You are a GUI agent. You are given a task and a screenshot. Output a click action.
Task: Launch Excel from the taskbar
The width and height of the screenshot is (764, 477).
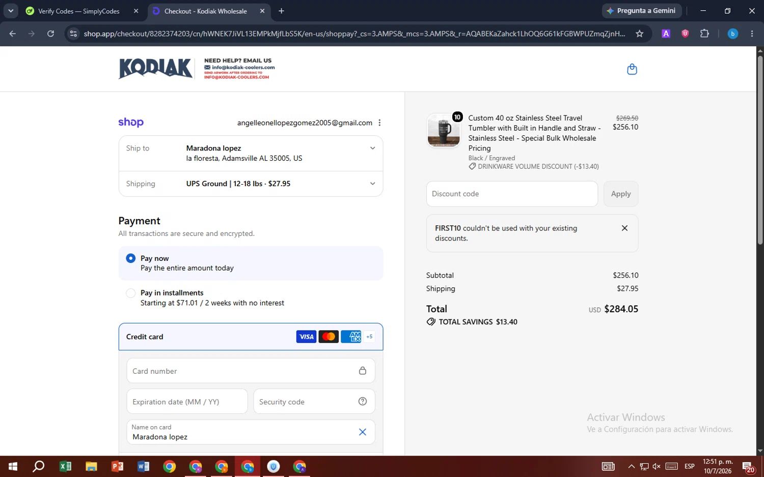[x=65, y=466]
